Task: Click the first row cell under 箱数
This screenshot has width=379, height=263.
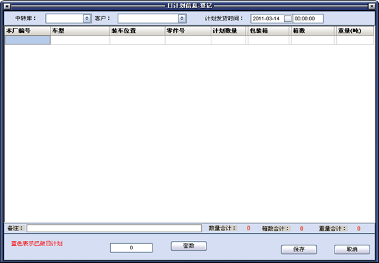Action: click(313, 40)
